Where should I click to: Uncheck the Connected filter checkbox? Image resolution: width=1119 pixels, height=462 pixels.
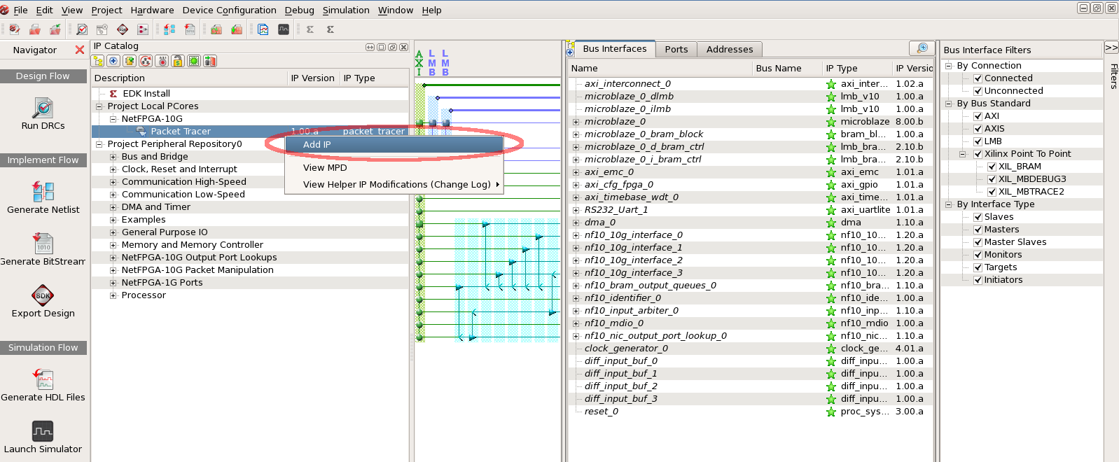pos(978,78)
